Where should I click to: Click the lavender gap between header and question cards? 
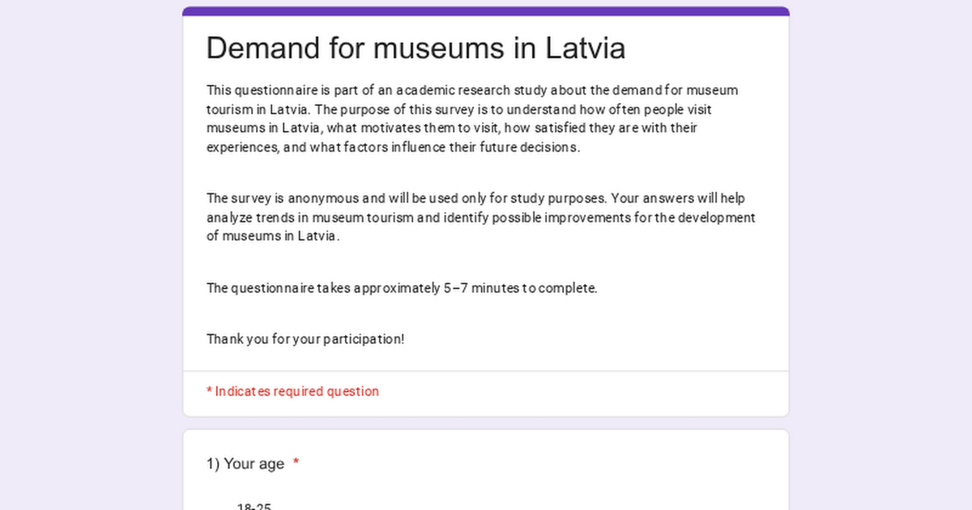486,423
